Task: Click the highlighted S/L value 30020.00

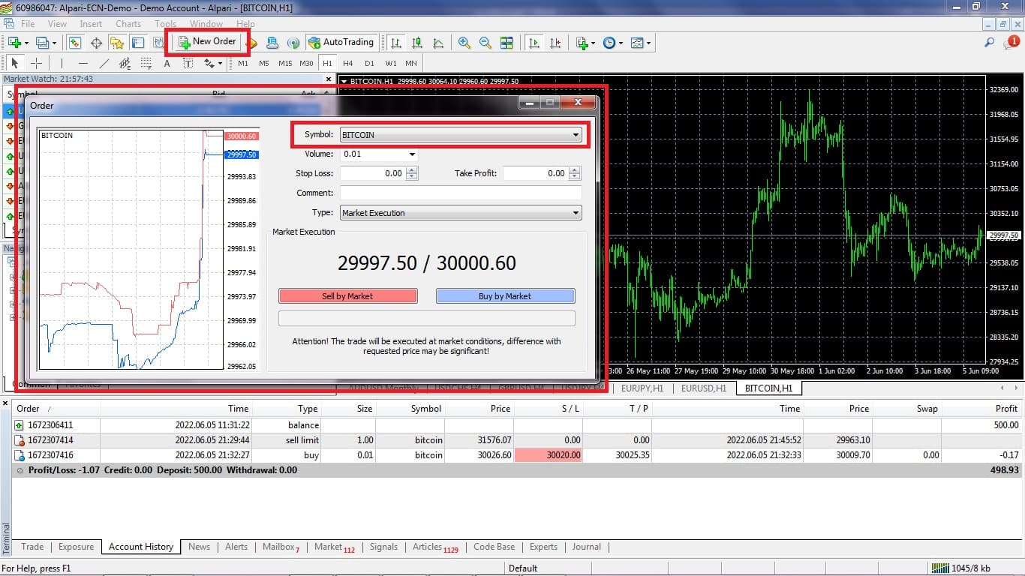Action: point(548,455)
